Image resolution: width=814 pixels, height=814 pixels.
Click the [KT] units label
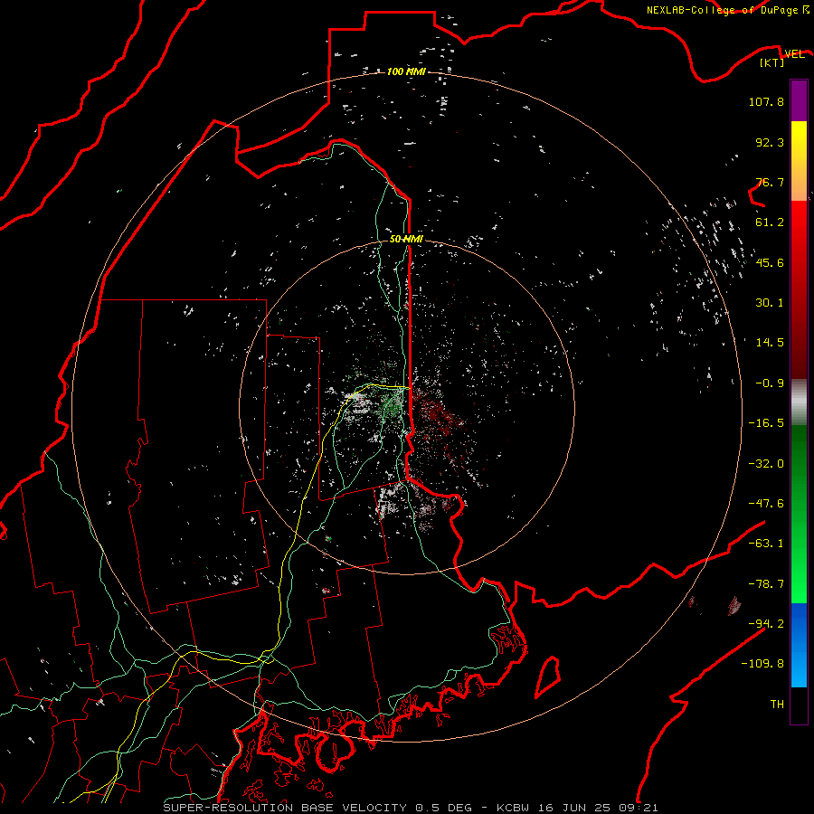coord(772,62)
